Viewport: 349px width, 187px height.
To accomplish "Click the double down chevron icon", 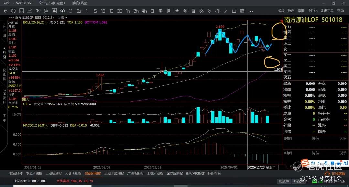I will point(210,11).
